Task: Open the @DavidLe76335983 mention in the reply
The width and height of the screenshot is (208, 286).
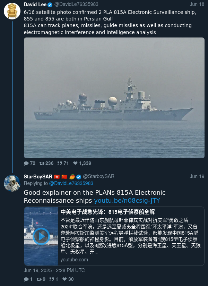Action: [x=71, y=183]
